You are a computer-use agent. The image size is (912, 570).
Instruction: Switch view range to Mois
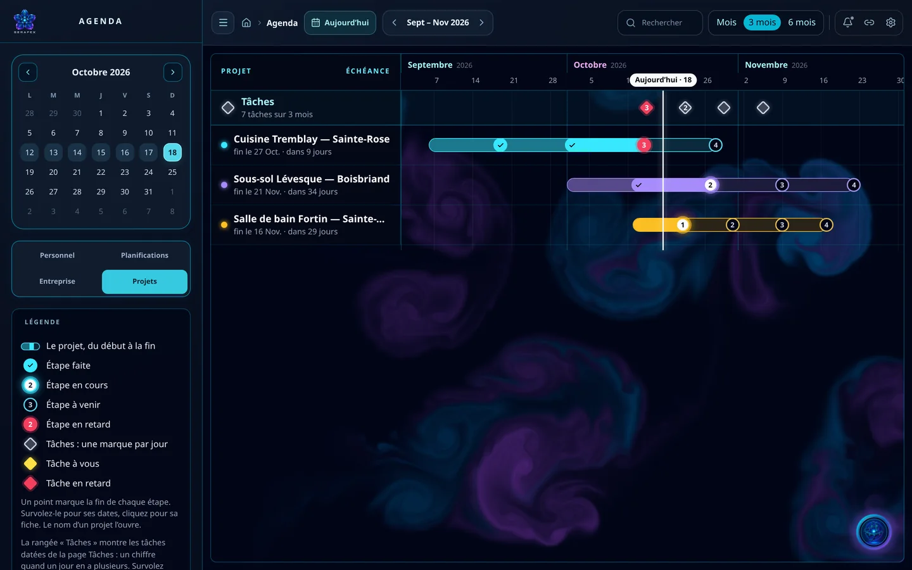pos(726,22)
